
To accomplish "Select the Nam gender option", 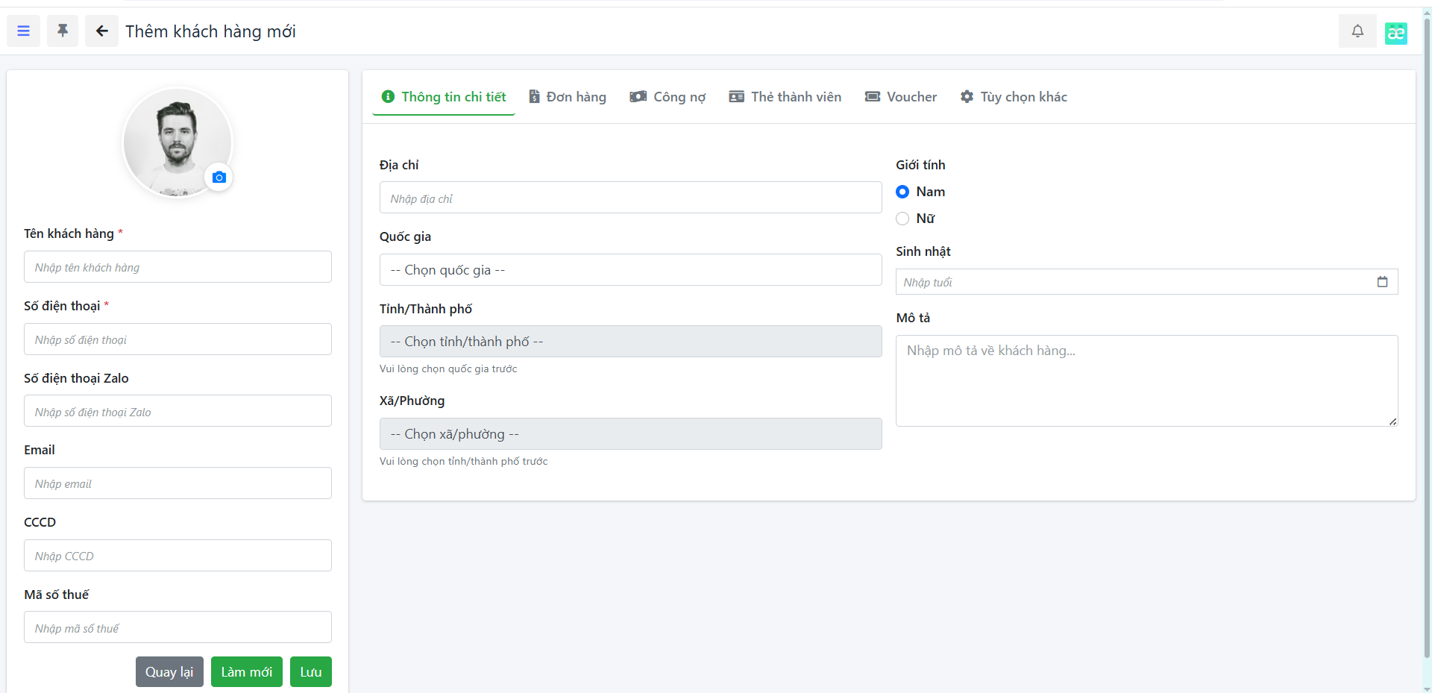I will [902, 192].
